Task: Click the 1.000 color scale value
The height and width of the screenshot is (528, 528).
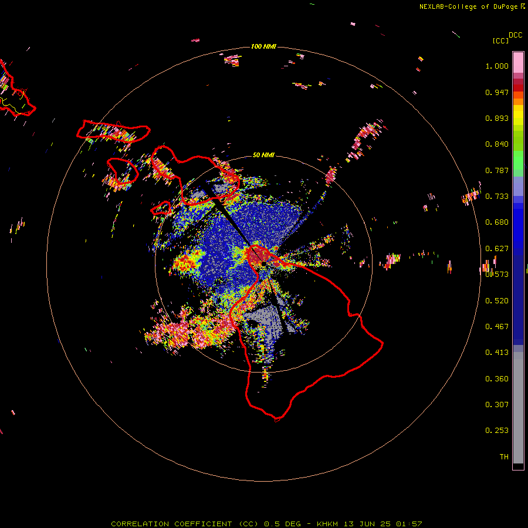Action: [x=497, y=66]
